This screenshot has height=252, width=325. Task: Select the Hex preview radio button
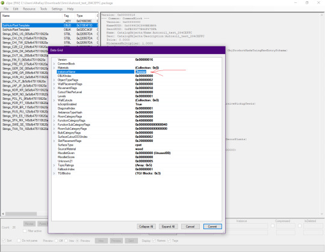pos(66,241)
